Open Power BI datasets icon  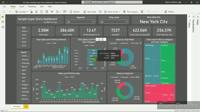[36, 12]
